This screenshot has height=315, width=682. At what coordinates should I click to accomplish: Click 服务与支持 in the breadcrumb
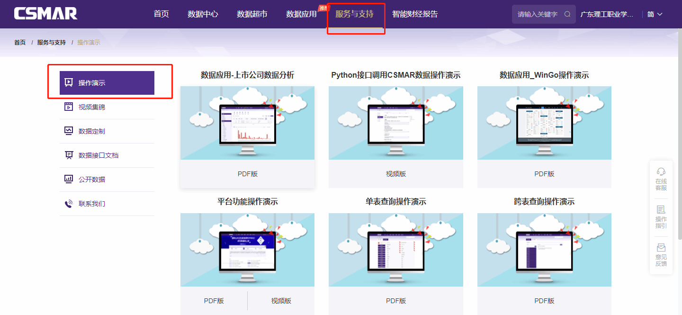[52, 43]
